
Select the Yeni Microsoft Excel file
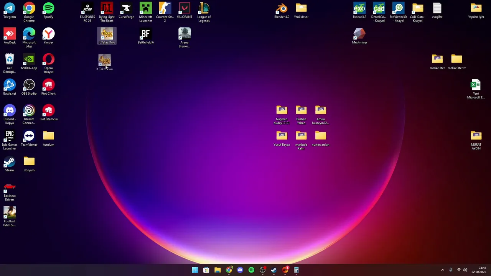tap(476, 89)
